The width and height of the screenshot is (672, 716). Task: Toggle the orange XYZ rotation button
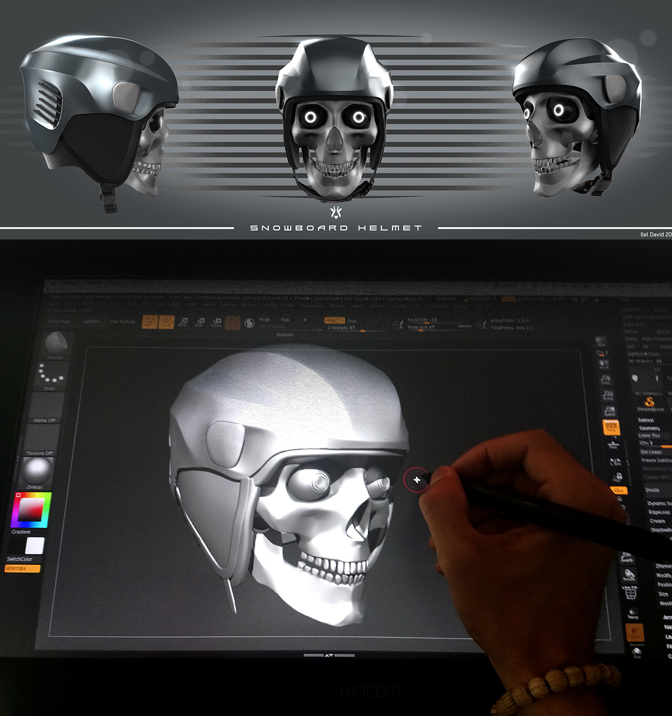(619, 490)
